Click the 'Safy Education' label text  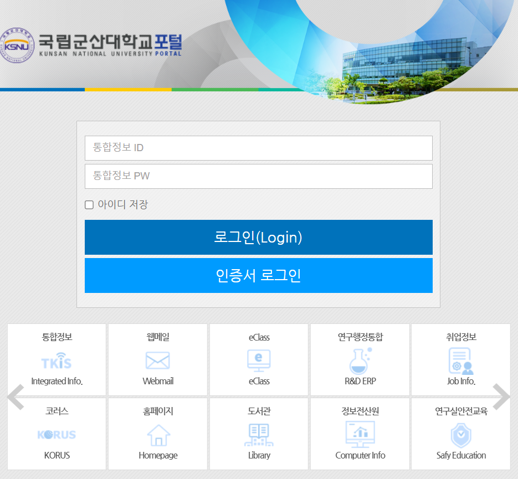[461, 456]
